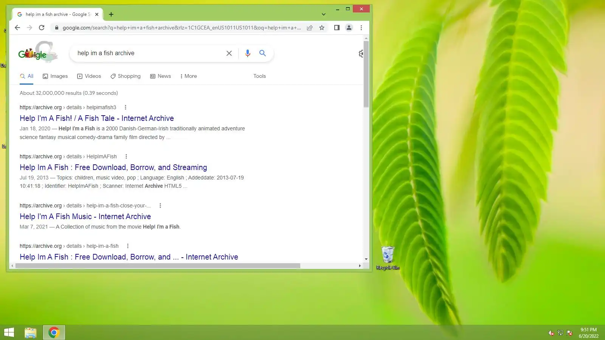Submit the search with the magnifier icon

262,53
